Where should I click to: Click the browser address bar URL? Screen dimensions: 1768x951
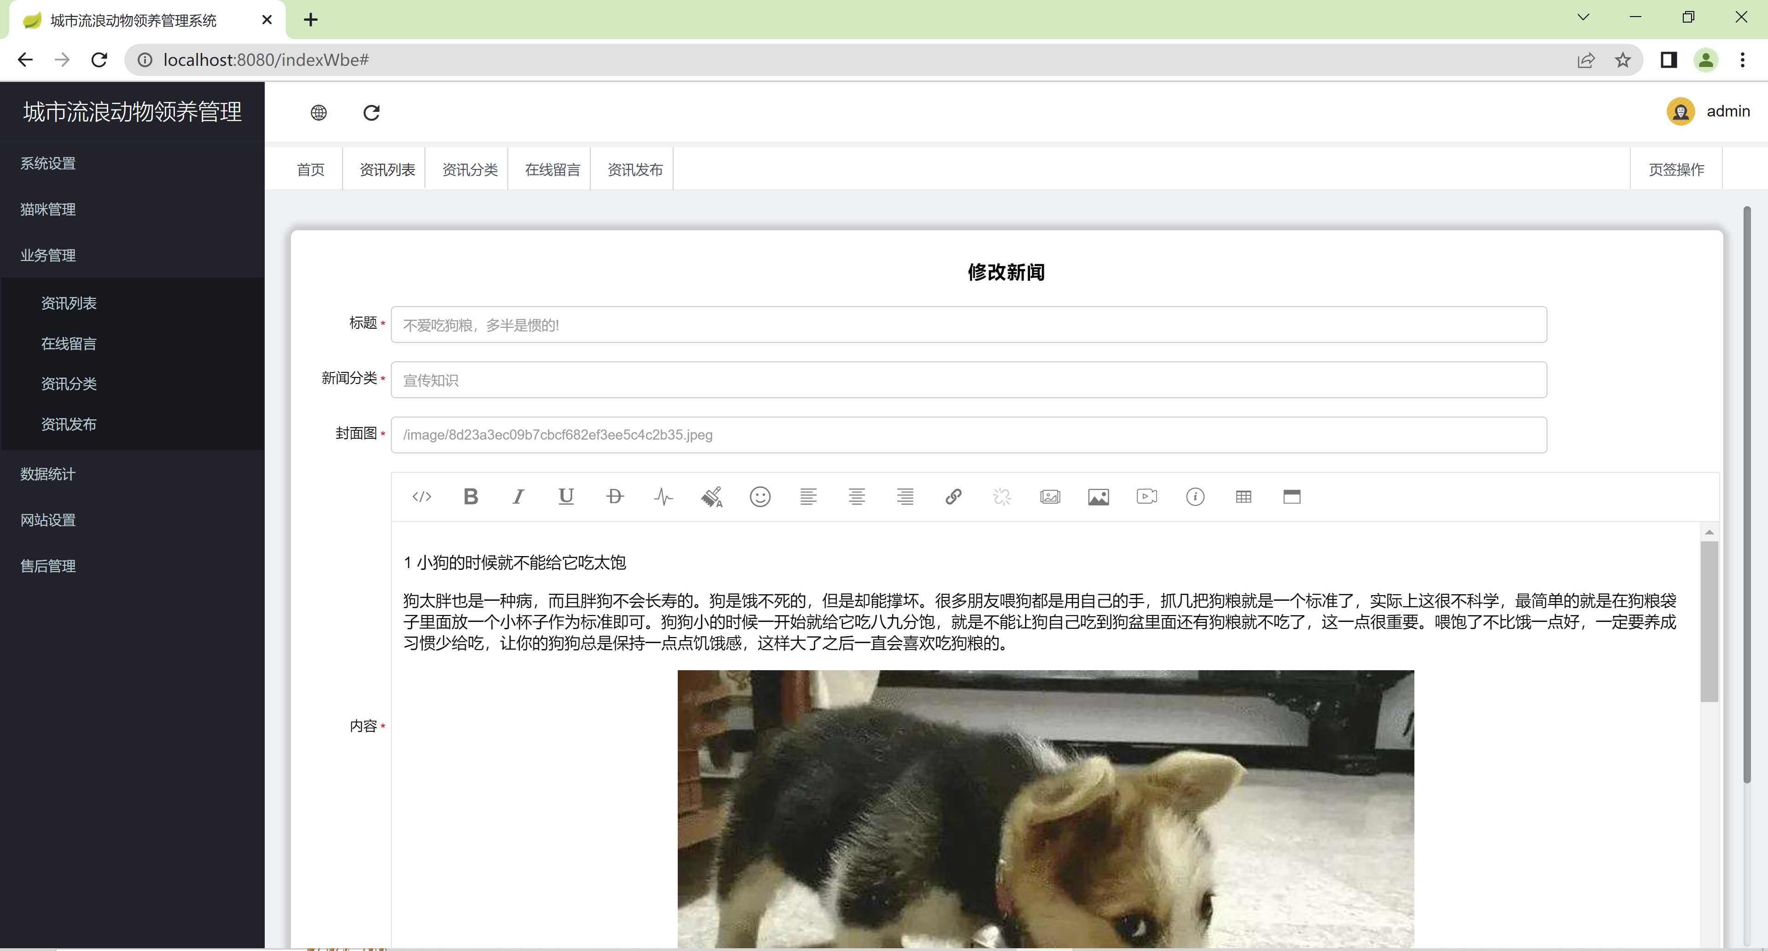pyautogui.click(x=266, y=60)
